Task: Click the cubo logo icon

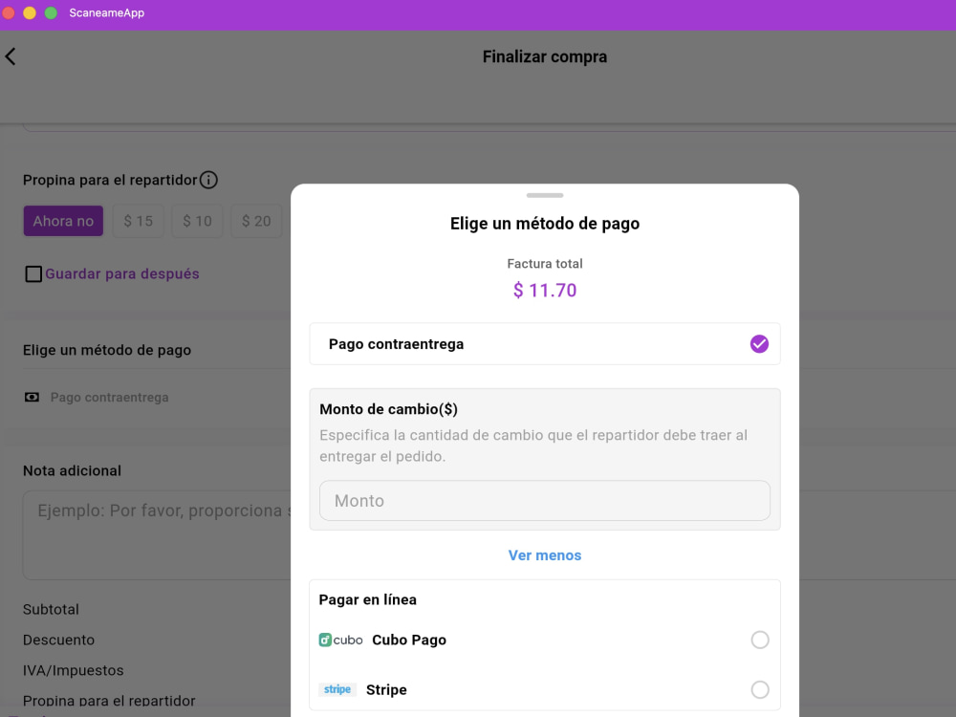Action: (x=341, y=640)
